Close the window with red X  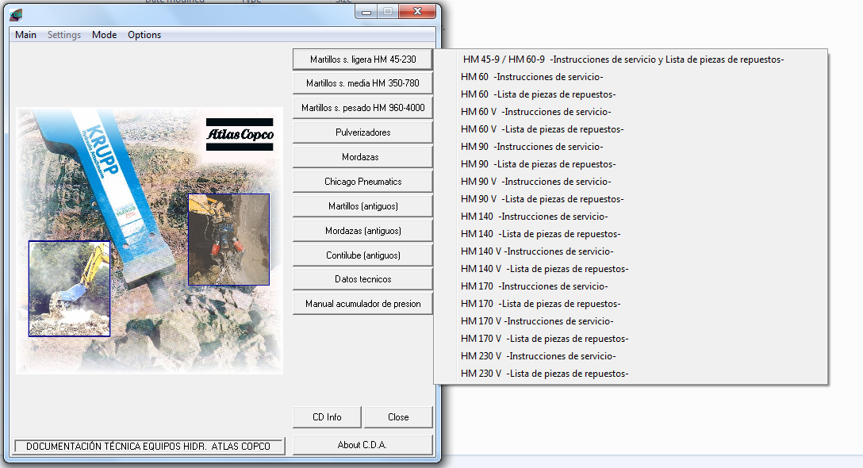pyautogui.click(x=417, y=11)
